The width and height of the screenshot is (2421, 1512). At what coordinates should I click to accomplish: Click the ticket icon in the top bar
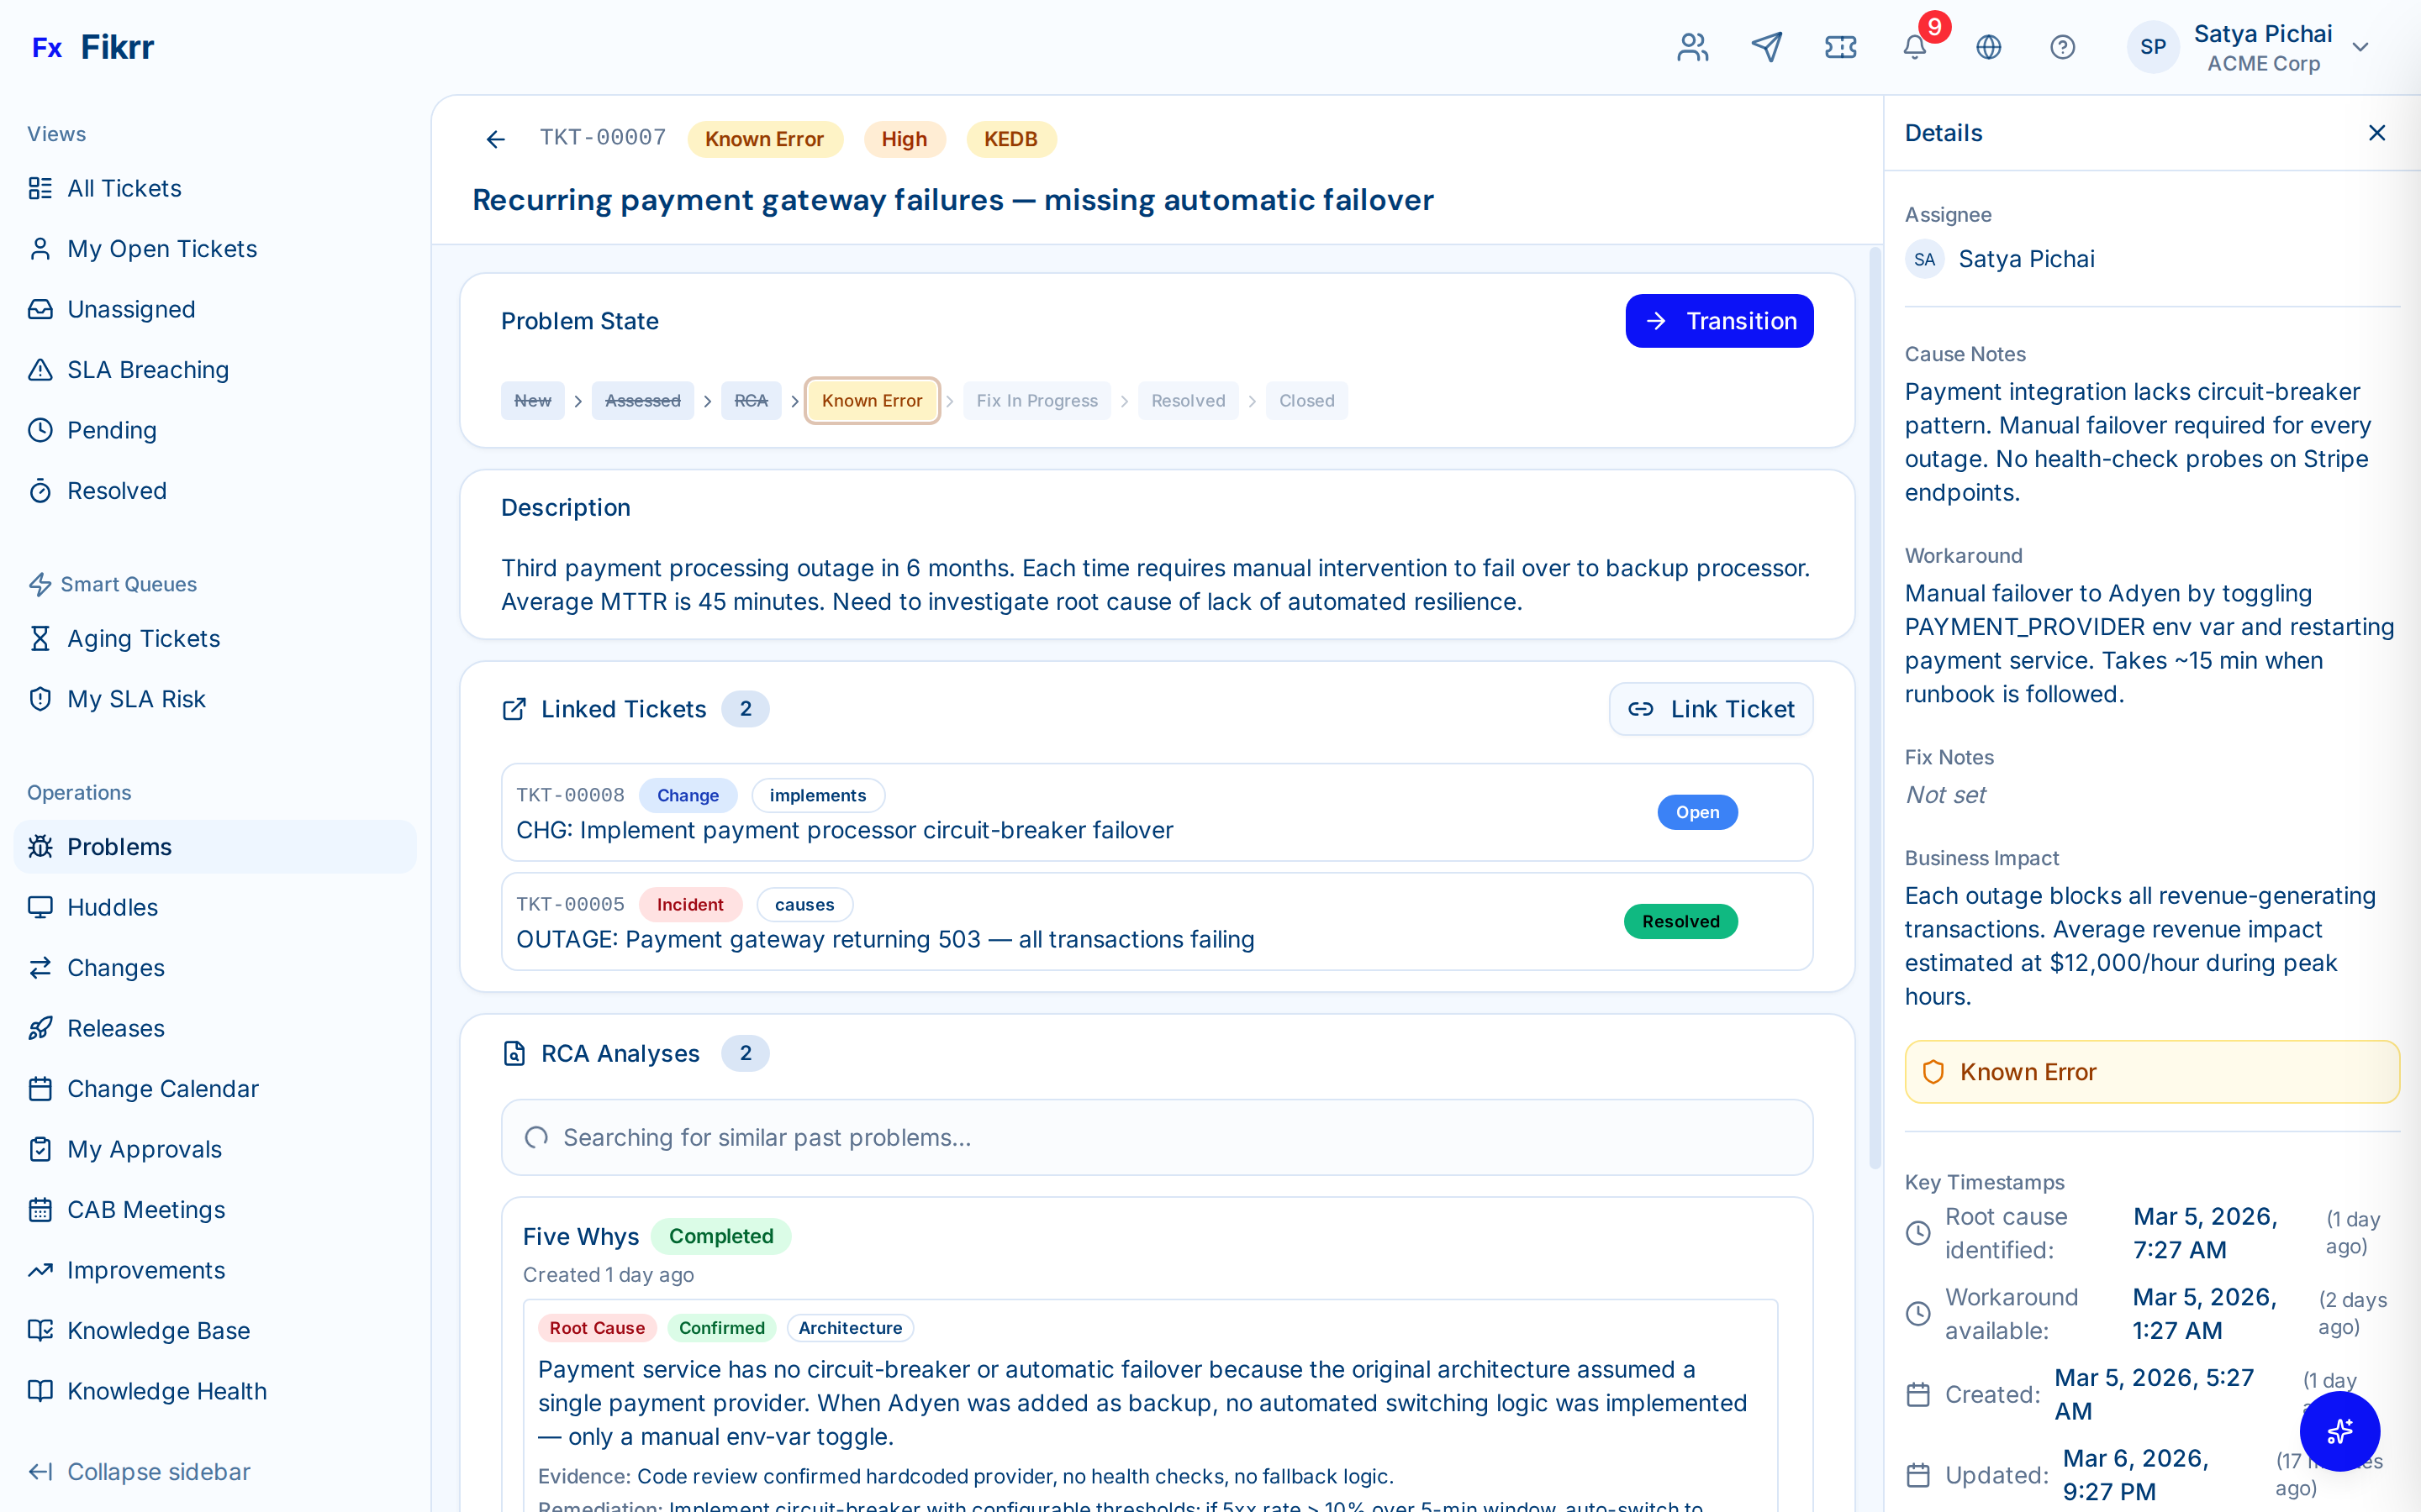[1840, 47]
